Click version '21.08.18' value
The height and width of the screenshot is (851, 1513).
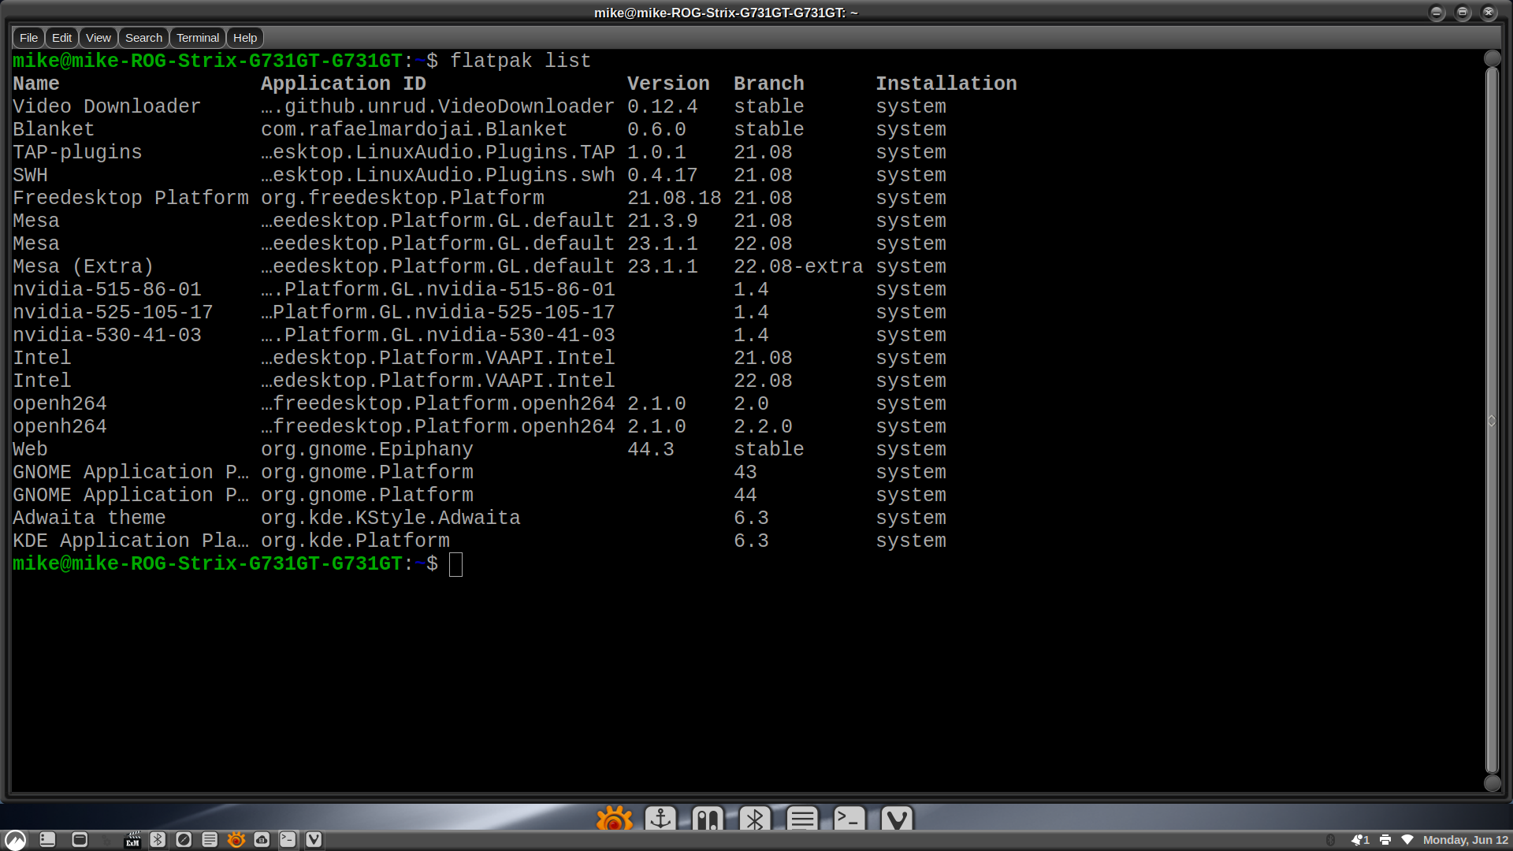pyautogui.click(x=674, y=199)
